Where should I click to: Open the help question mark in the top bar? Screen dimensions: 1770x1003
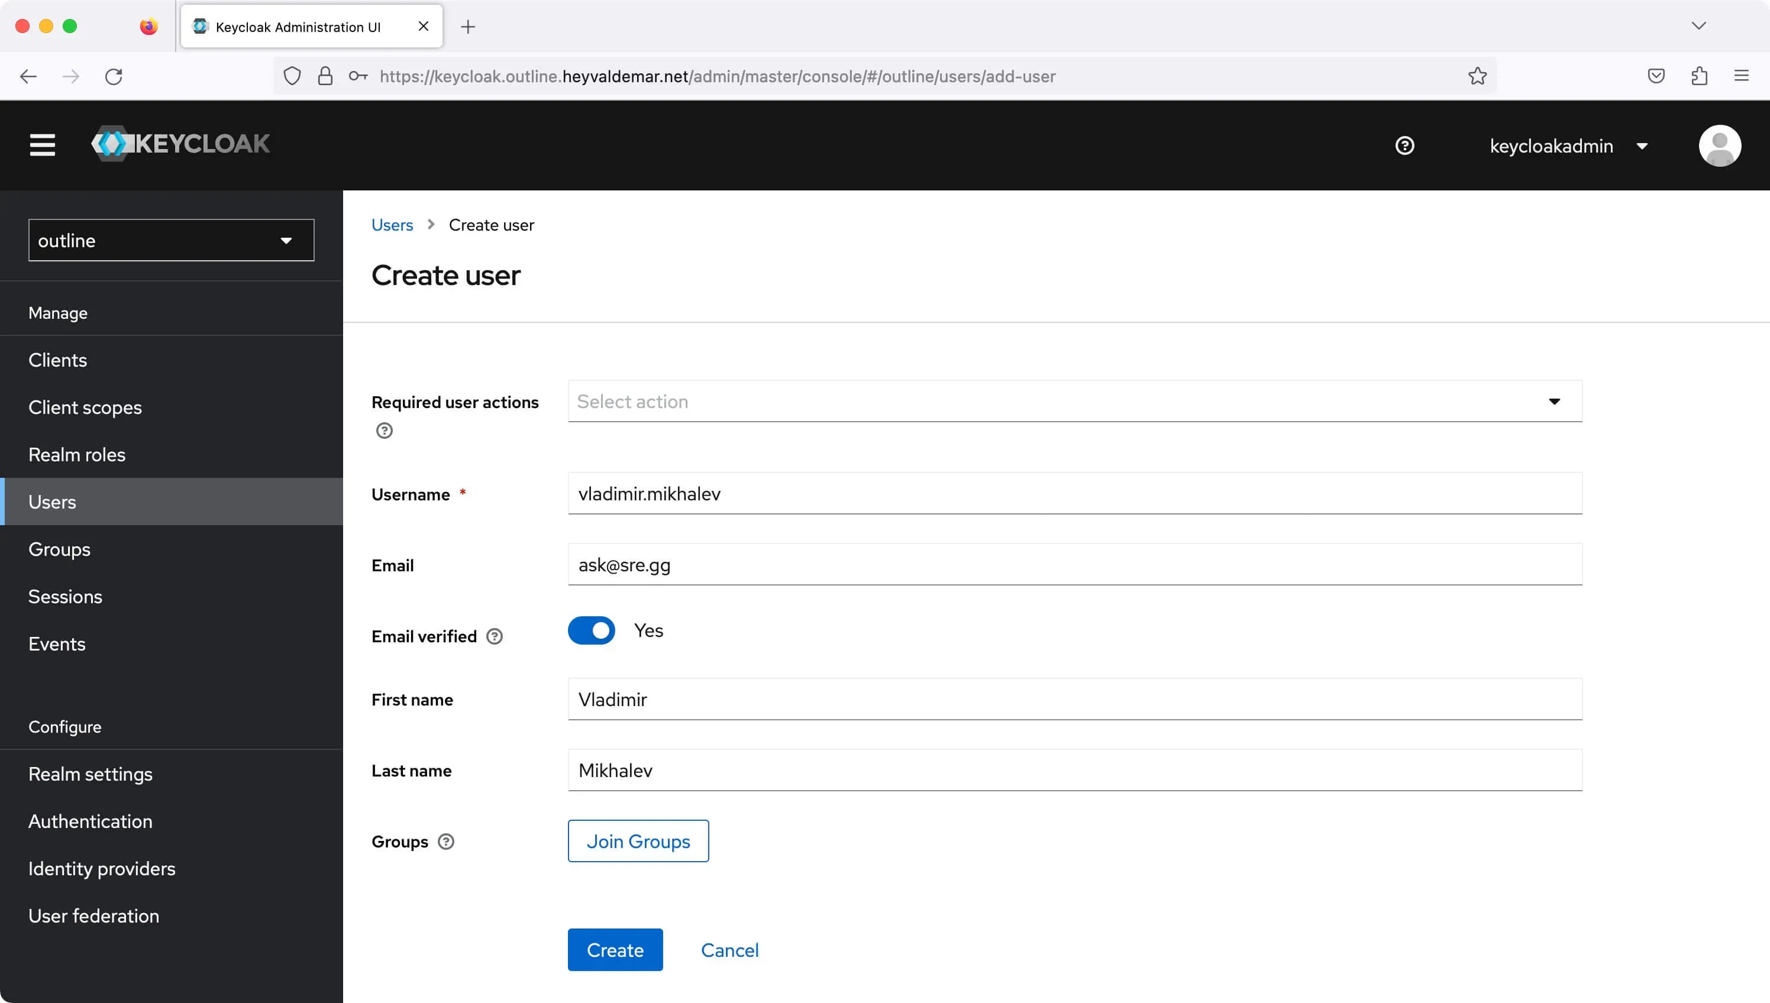coord(1405,145)
